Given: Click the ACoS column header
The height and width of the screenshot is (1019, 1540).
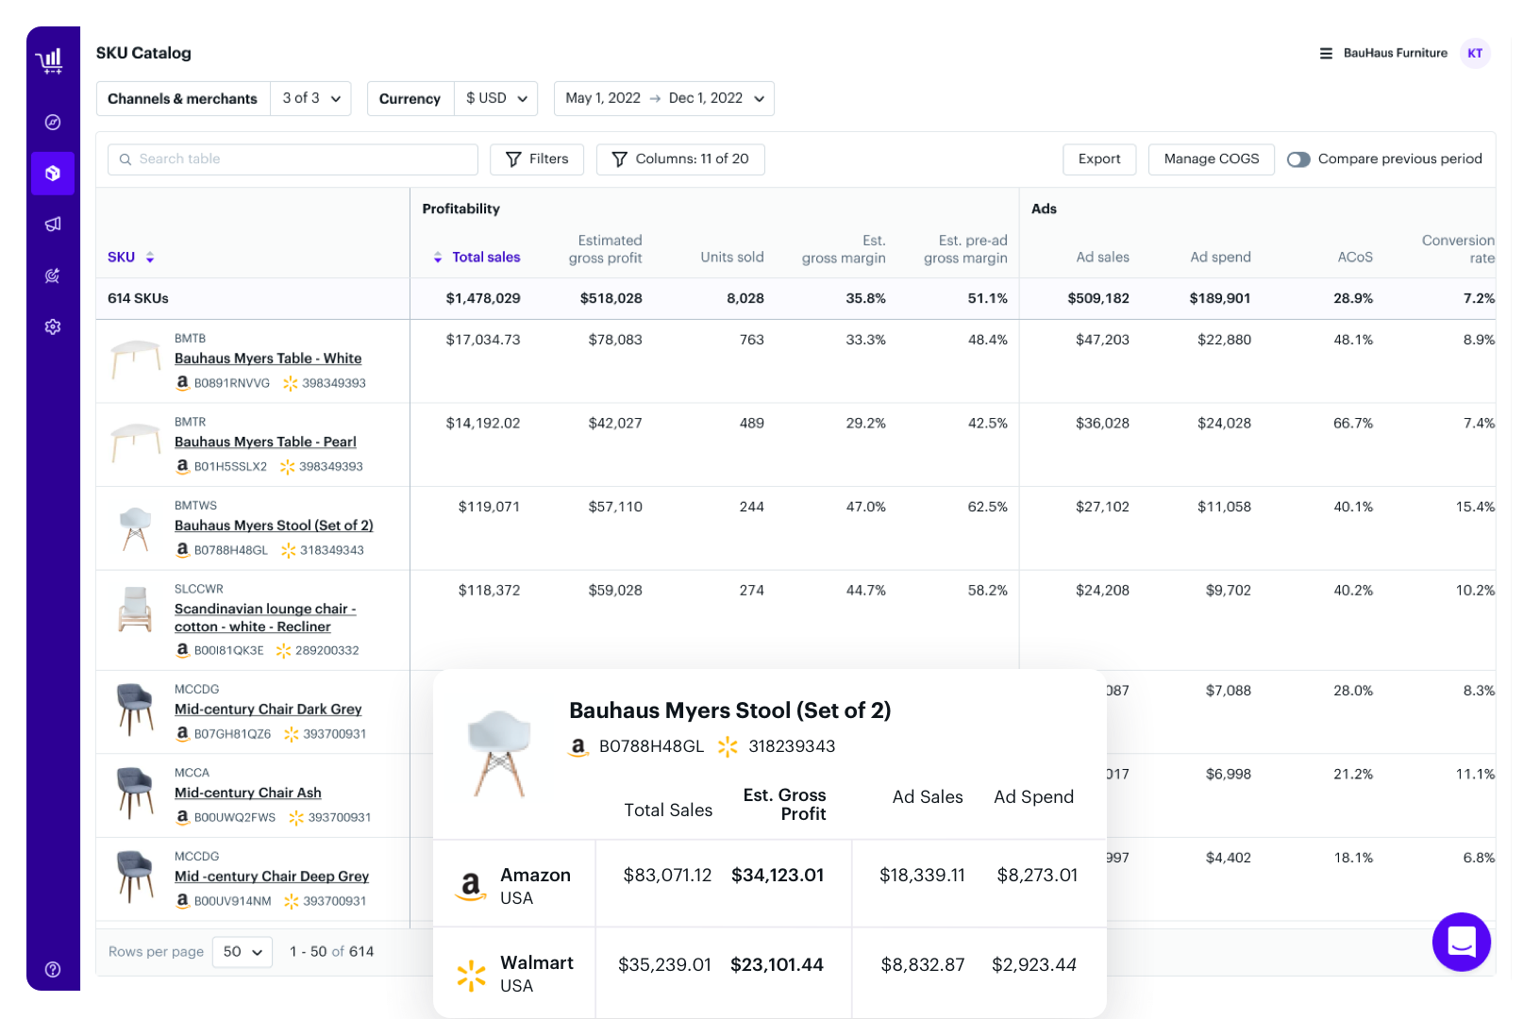Looking at the screenshot, I should 1355,258.
